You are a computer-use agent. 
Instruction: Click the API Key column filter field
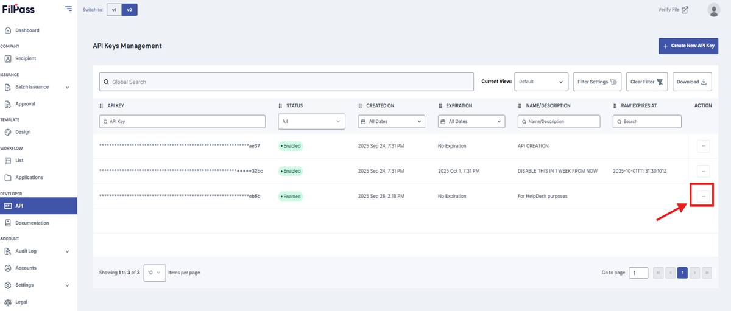coord(182,121)
